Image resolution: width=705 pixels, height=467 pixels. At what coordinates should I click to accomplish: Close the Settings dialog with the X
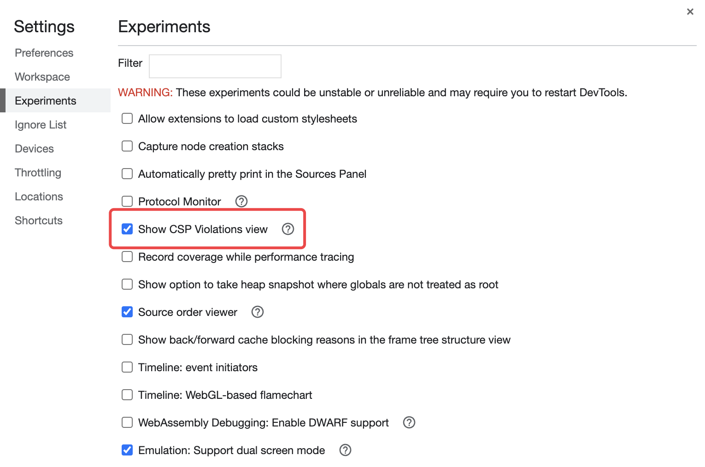pos(690,12)
